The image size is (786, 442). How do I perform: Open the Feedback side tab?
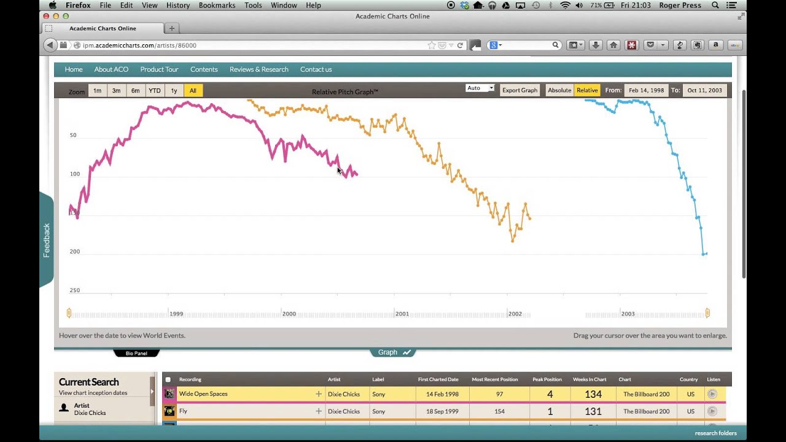(47, 240)
